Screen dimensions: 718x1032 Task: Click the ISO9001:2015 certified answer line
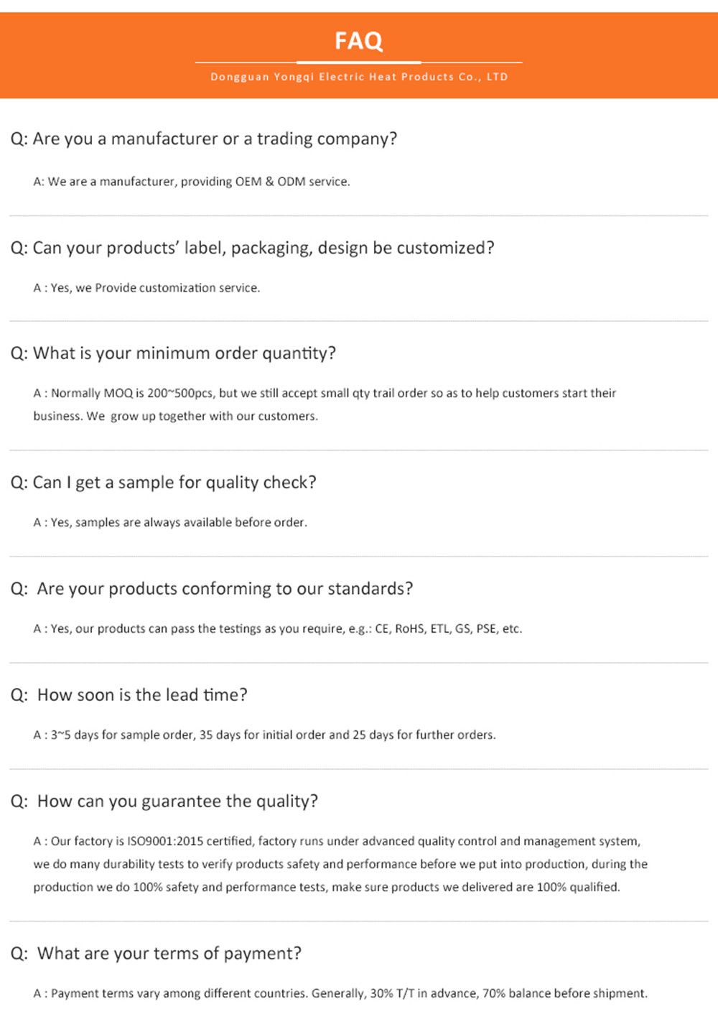pyautogui.click(x=337, y=842)
